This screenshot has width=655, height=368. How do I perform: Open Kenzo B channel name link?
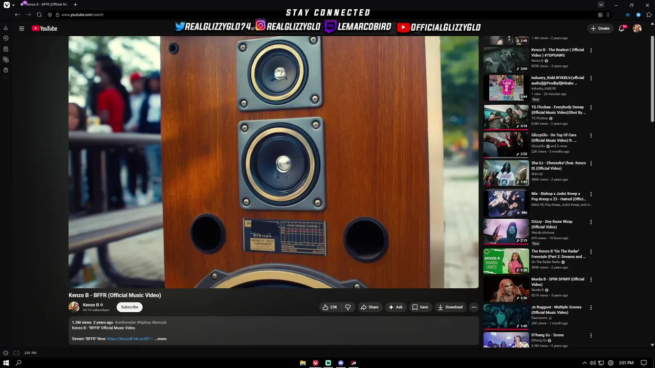(91, 305)
